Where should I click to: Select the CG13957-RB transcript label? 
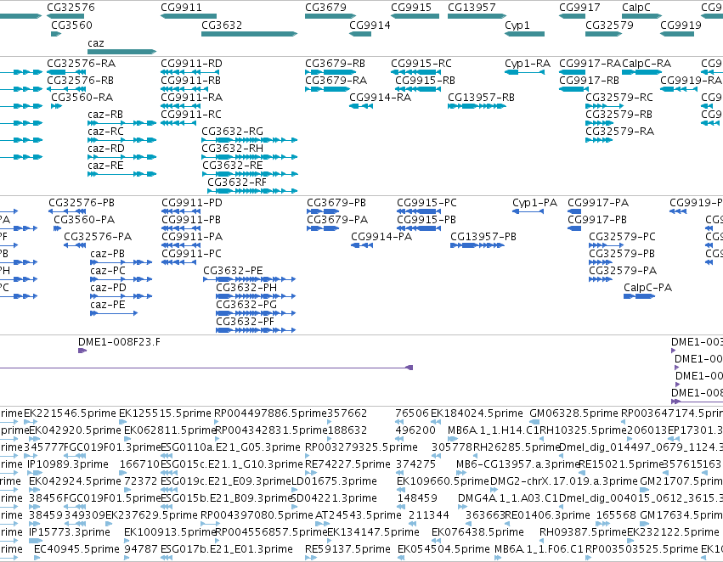click(481, 97)
